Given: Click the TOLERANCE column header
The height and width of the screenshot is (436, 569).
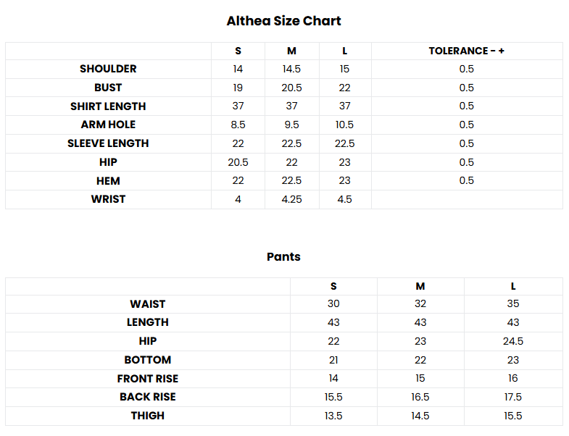Looking at the screenshot, I should tap(466, 51).
